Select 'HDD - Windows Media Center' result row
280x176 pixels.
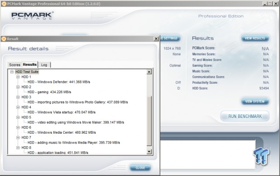coord(61,132)
